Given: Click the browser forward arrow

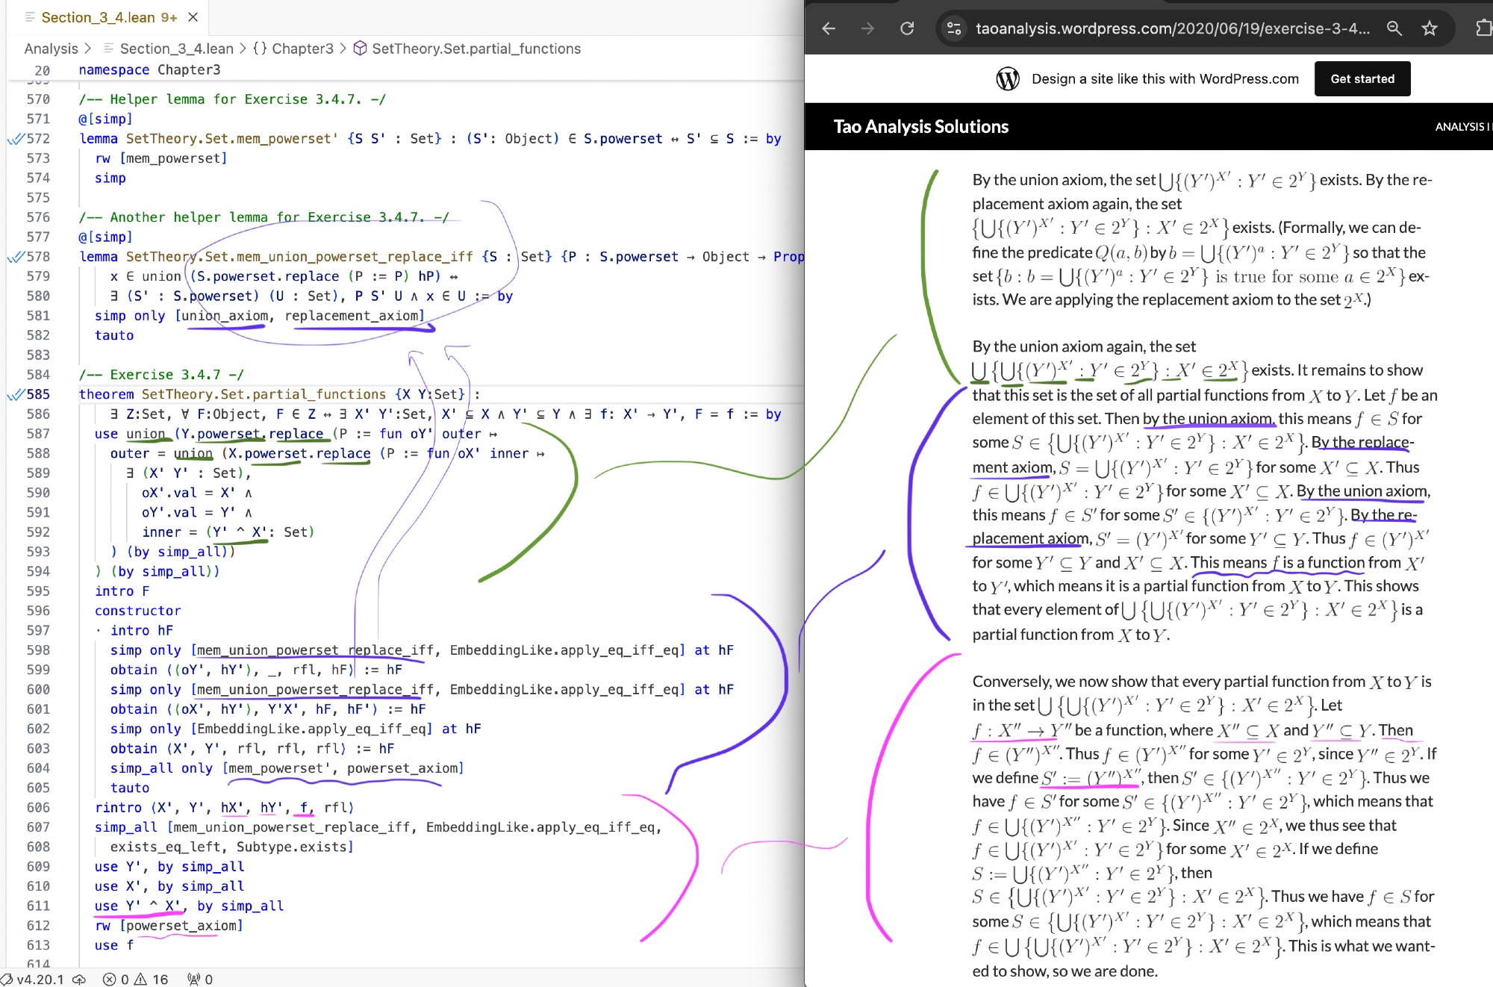Looking at the screenshot, I should 867,28.
